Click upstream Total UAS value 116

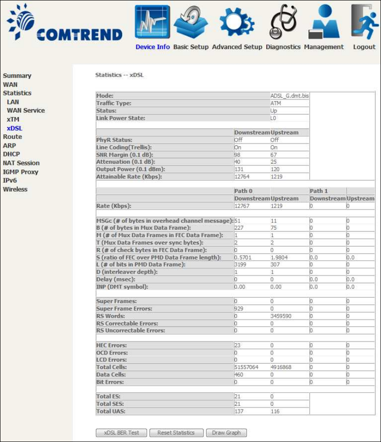coord(275,411)
